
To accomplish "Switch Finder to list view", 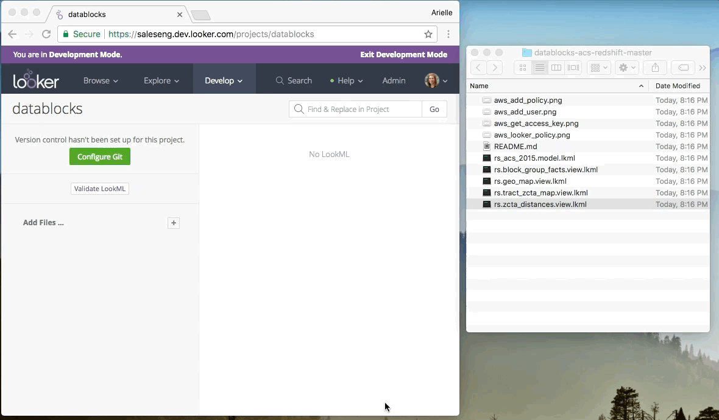I will (540, 68).
